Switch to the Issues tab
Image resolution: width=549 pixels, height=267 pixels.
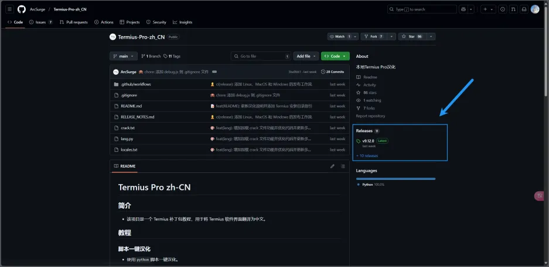point(41,22)
